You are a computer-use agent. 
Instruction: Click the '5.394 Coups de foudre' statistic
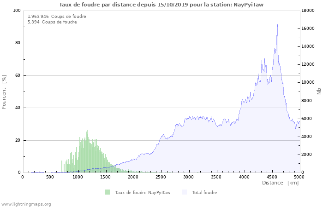tap(52, 22)
